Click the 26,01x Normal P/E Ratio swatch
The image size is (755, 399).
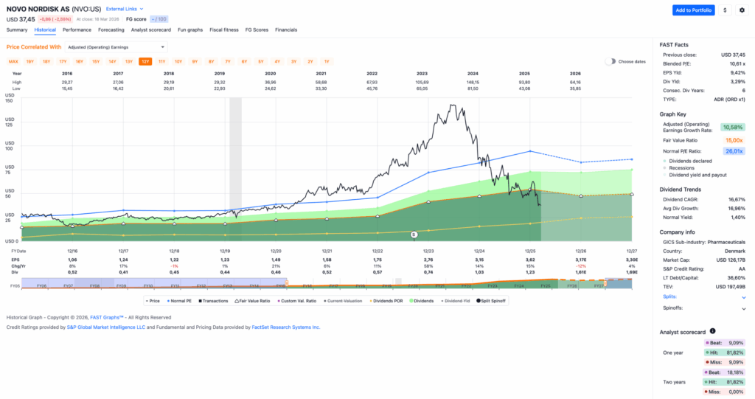point(734,151)
